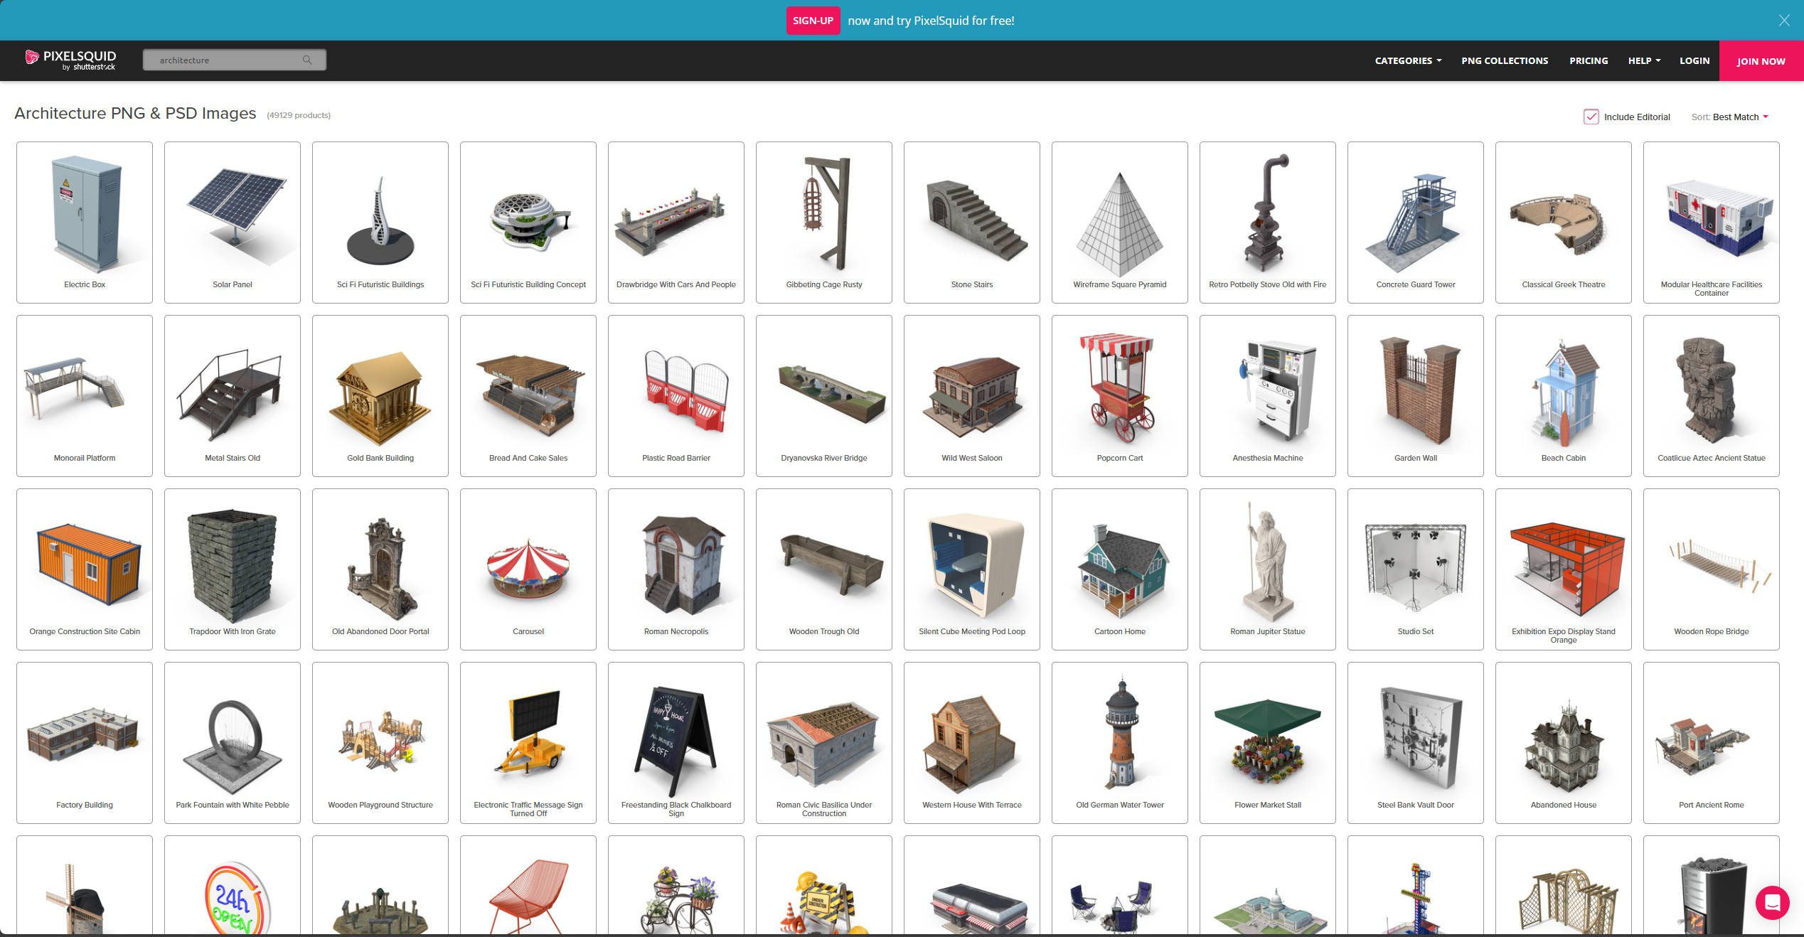Open the Beach Cabin item

point(1564,395)
